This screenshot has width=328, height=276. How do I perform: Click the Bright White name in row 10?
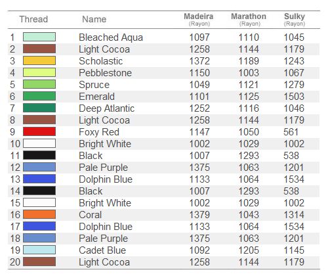(105, 144)
